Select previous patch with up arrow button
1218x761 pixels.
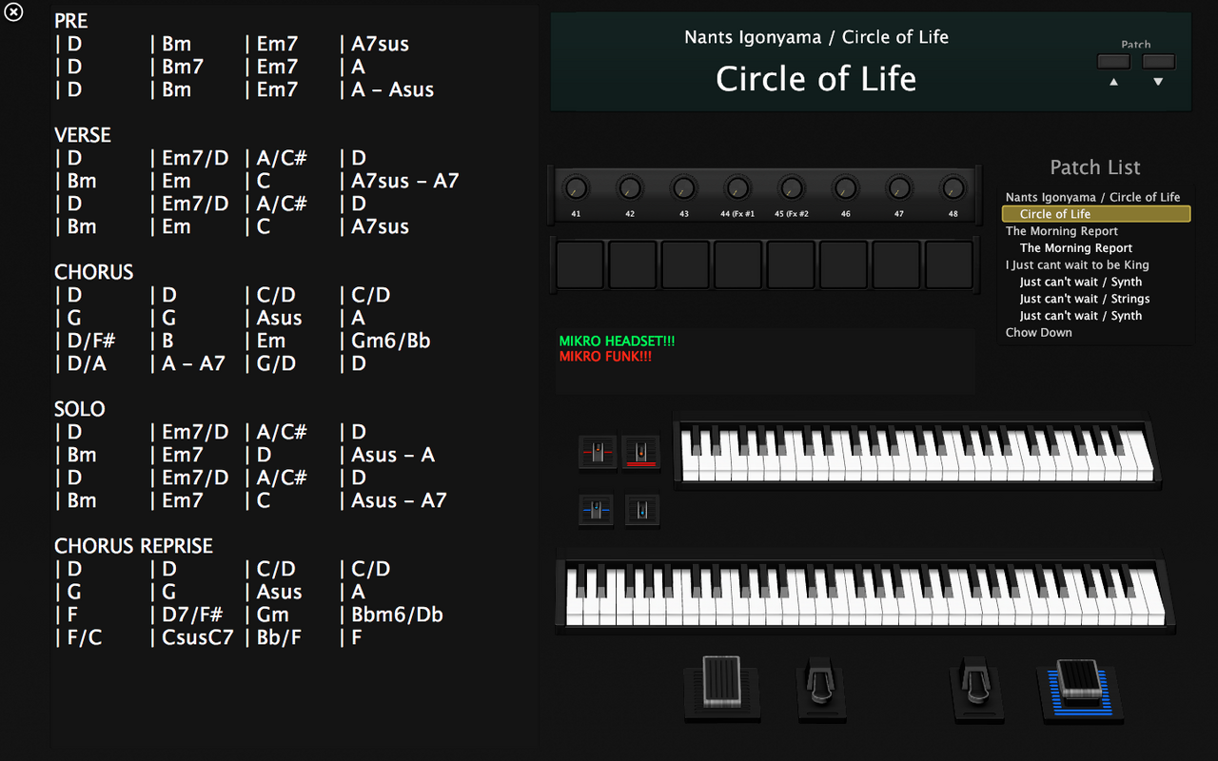pos(1113,62)
